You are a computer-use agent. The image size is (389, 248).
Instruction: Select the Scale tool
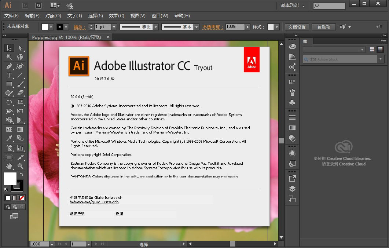click(x=20, y=102)
